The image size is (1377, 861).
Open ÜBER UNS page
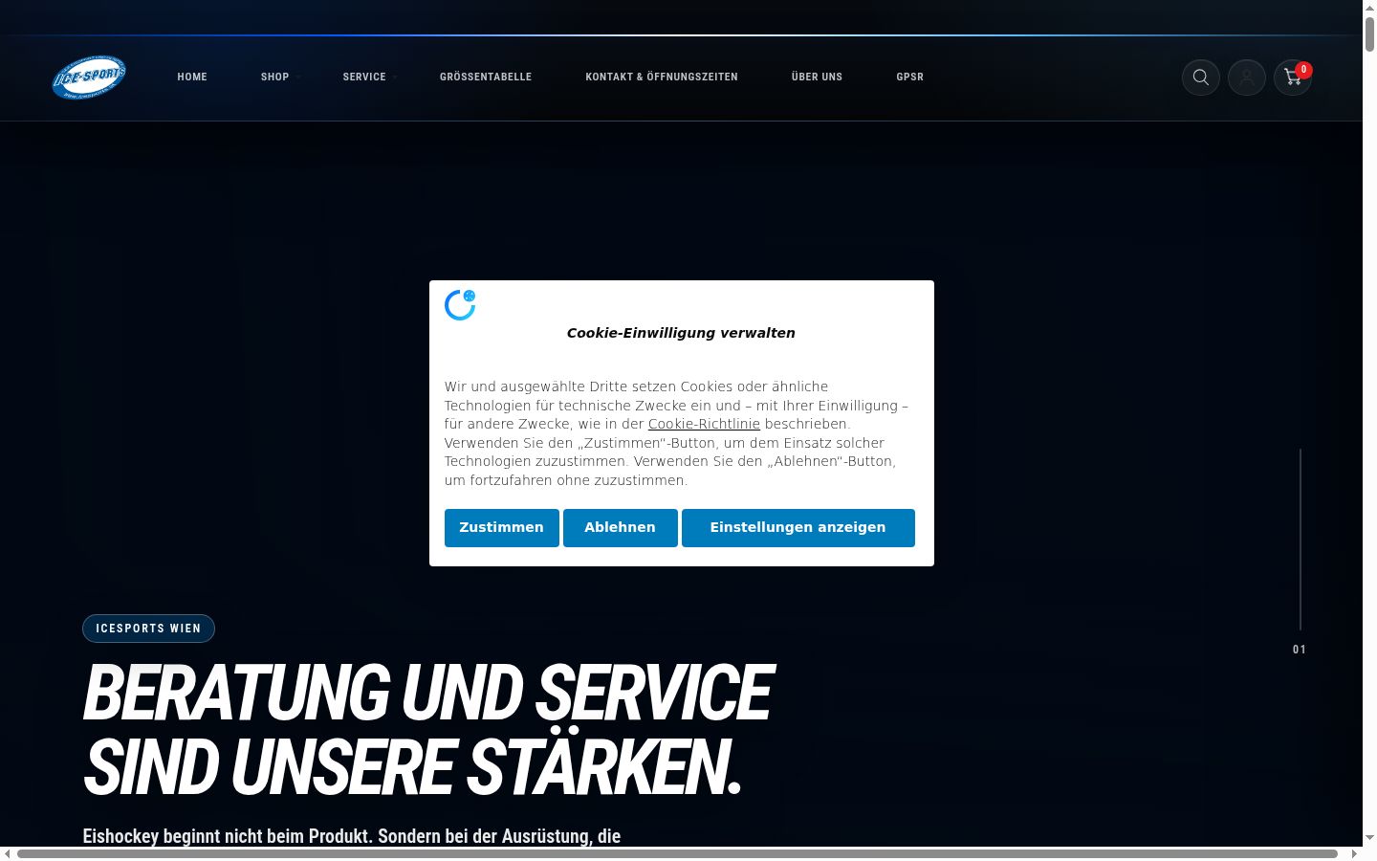coord(817,77)
